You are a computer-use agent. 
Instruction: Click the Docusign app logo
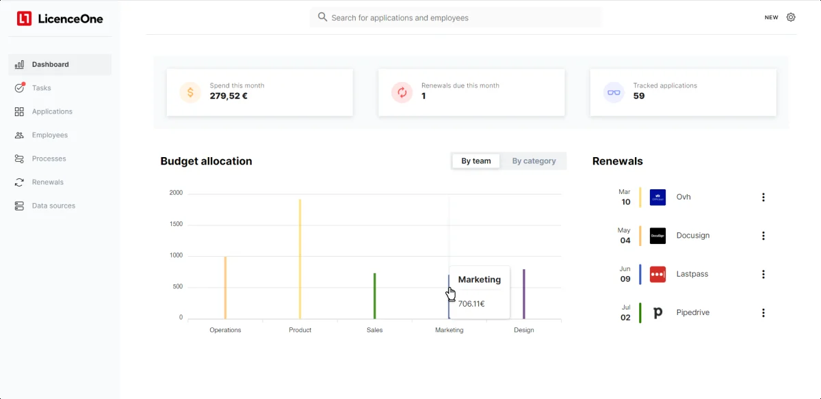657,236
